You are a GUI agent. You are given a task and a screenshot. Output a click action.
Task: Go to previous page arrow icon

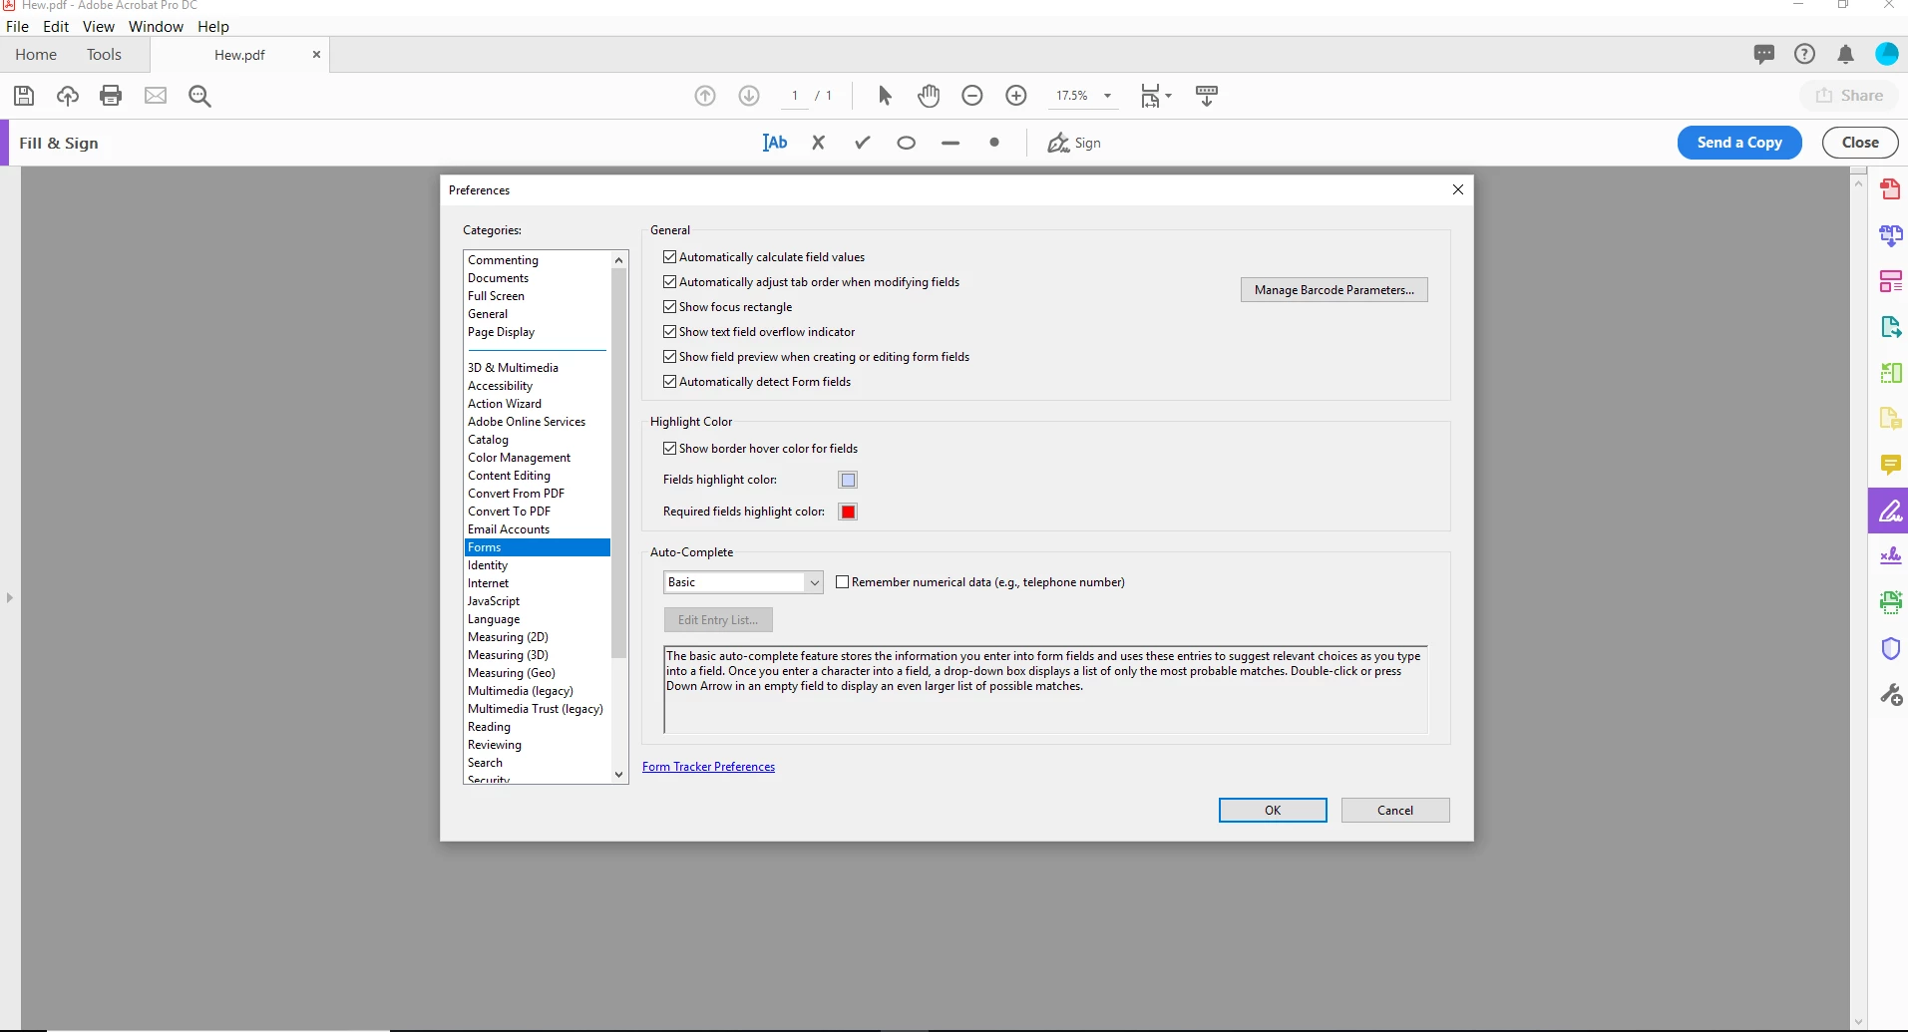click(x=705, y=96)
